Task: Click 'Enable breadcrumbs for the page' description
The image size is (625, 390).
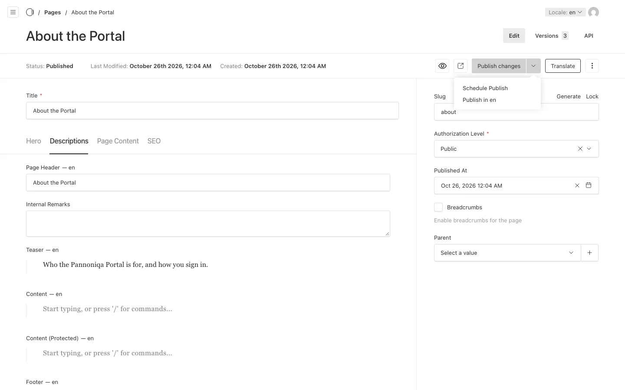Action: pos(478,220)
